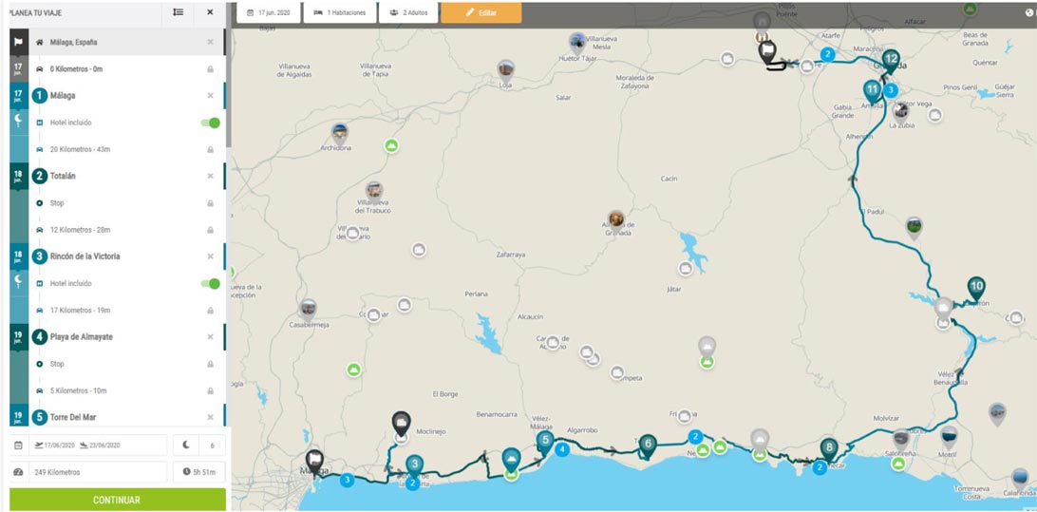1037x512 pixels.
Task: Click the green CONTINUAR button
Action: point(117,500)
